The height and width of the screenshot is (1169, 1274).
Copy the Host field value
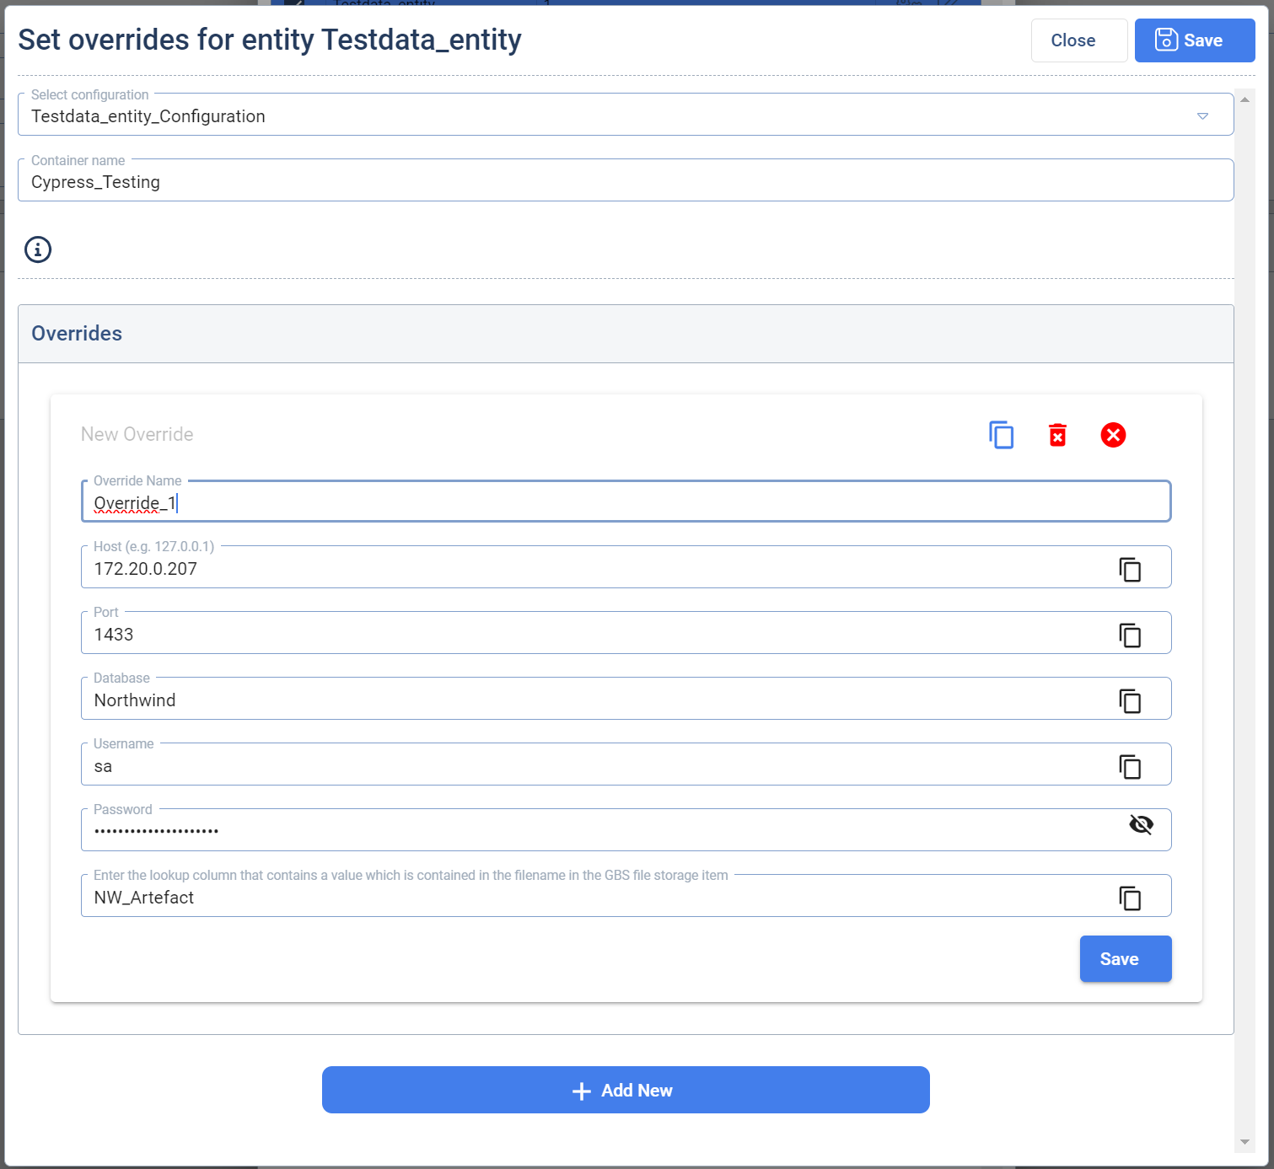1130,570
